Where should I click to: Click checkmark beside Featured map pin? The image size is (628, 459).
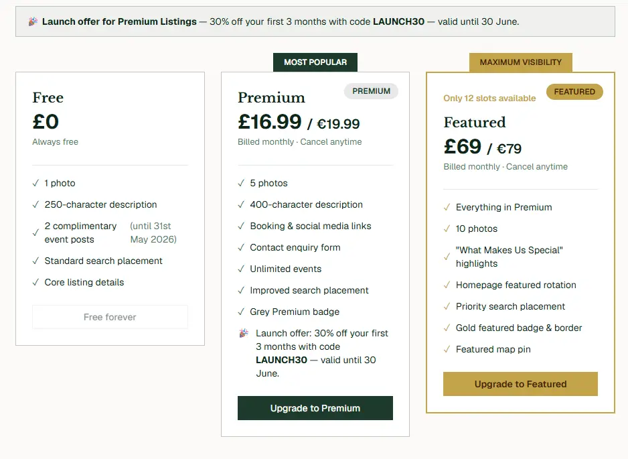447,350
